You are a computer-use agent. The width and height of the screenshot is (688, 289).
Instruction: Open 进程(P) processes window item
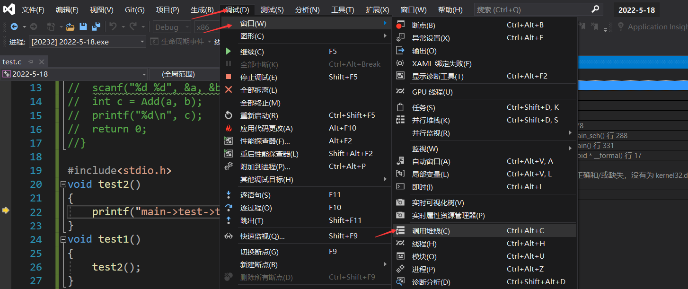(485, 269)
